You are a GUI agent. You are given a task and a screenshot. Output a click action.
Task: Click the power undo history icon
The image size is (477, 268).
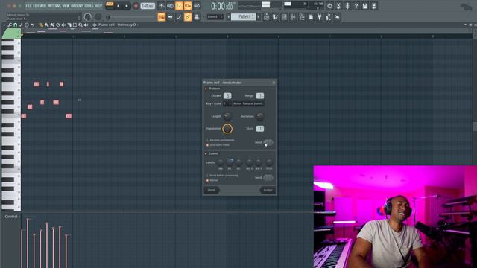pyautogui.click(x=329, y=6)
